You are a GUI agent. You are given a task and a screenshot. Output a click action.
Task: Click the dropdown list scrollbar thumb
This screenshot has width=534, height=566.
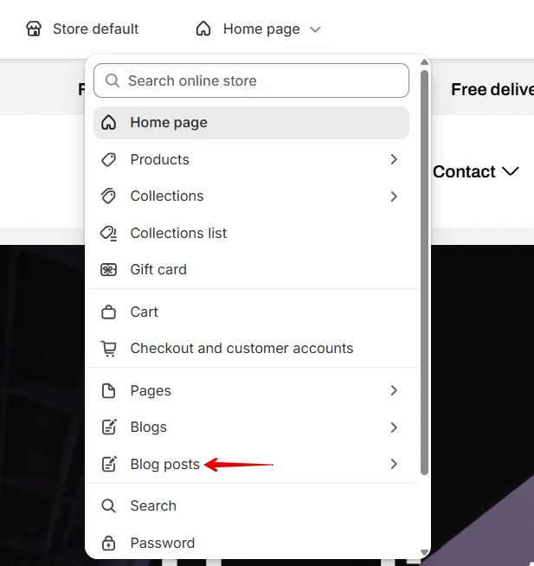[425, 273]
